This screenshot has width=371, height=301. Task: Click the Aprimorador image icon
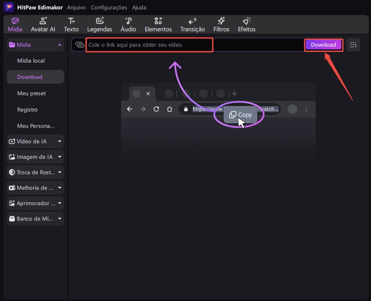pos(12,203)
